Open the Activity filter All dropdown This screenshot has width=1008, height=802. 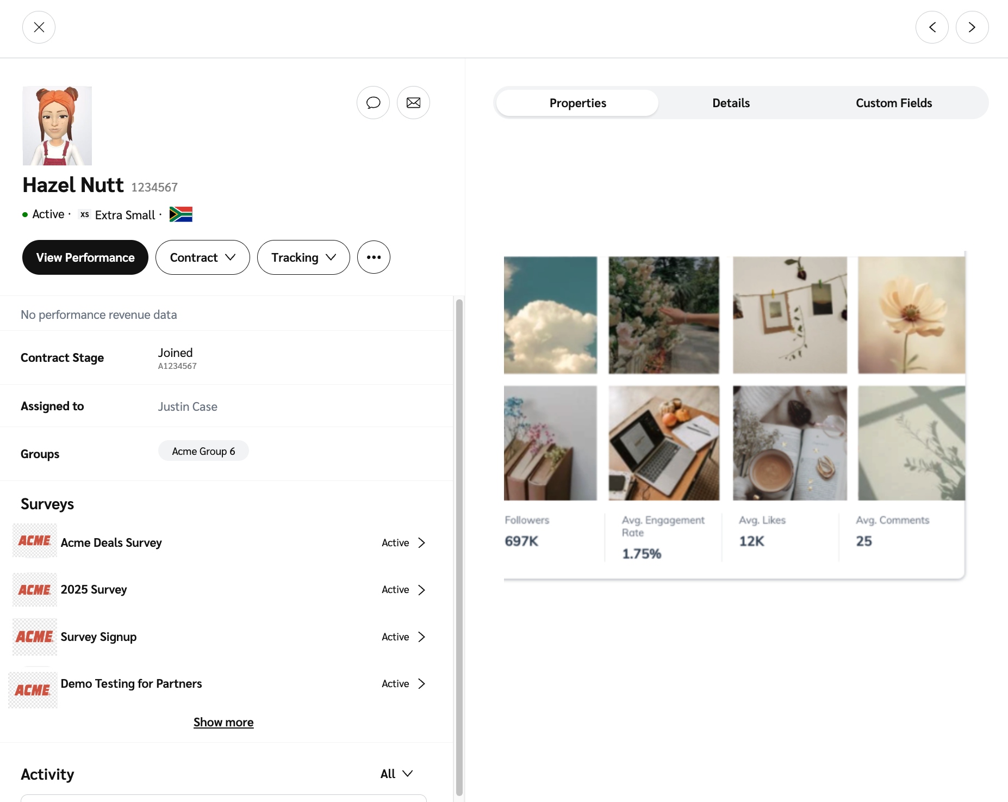[396, 774]
